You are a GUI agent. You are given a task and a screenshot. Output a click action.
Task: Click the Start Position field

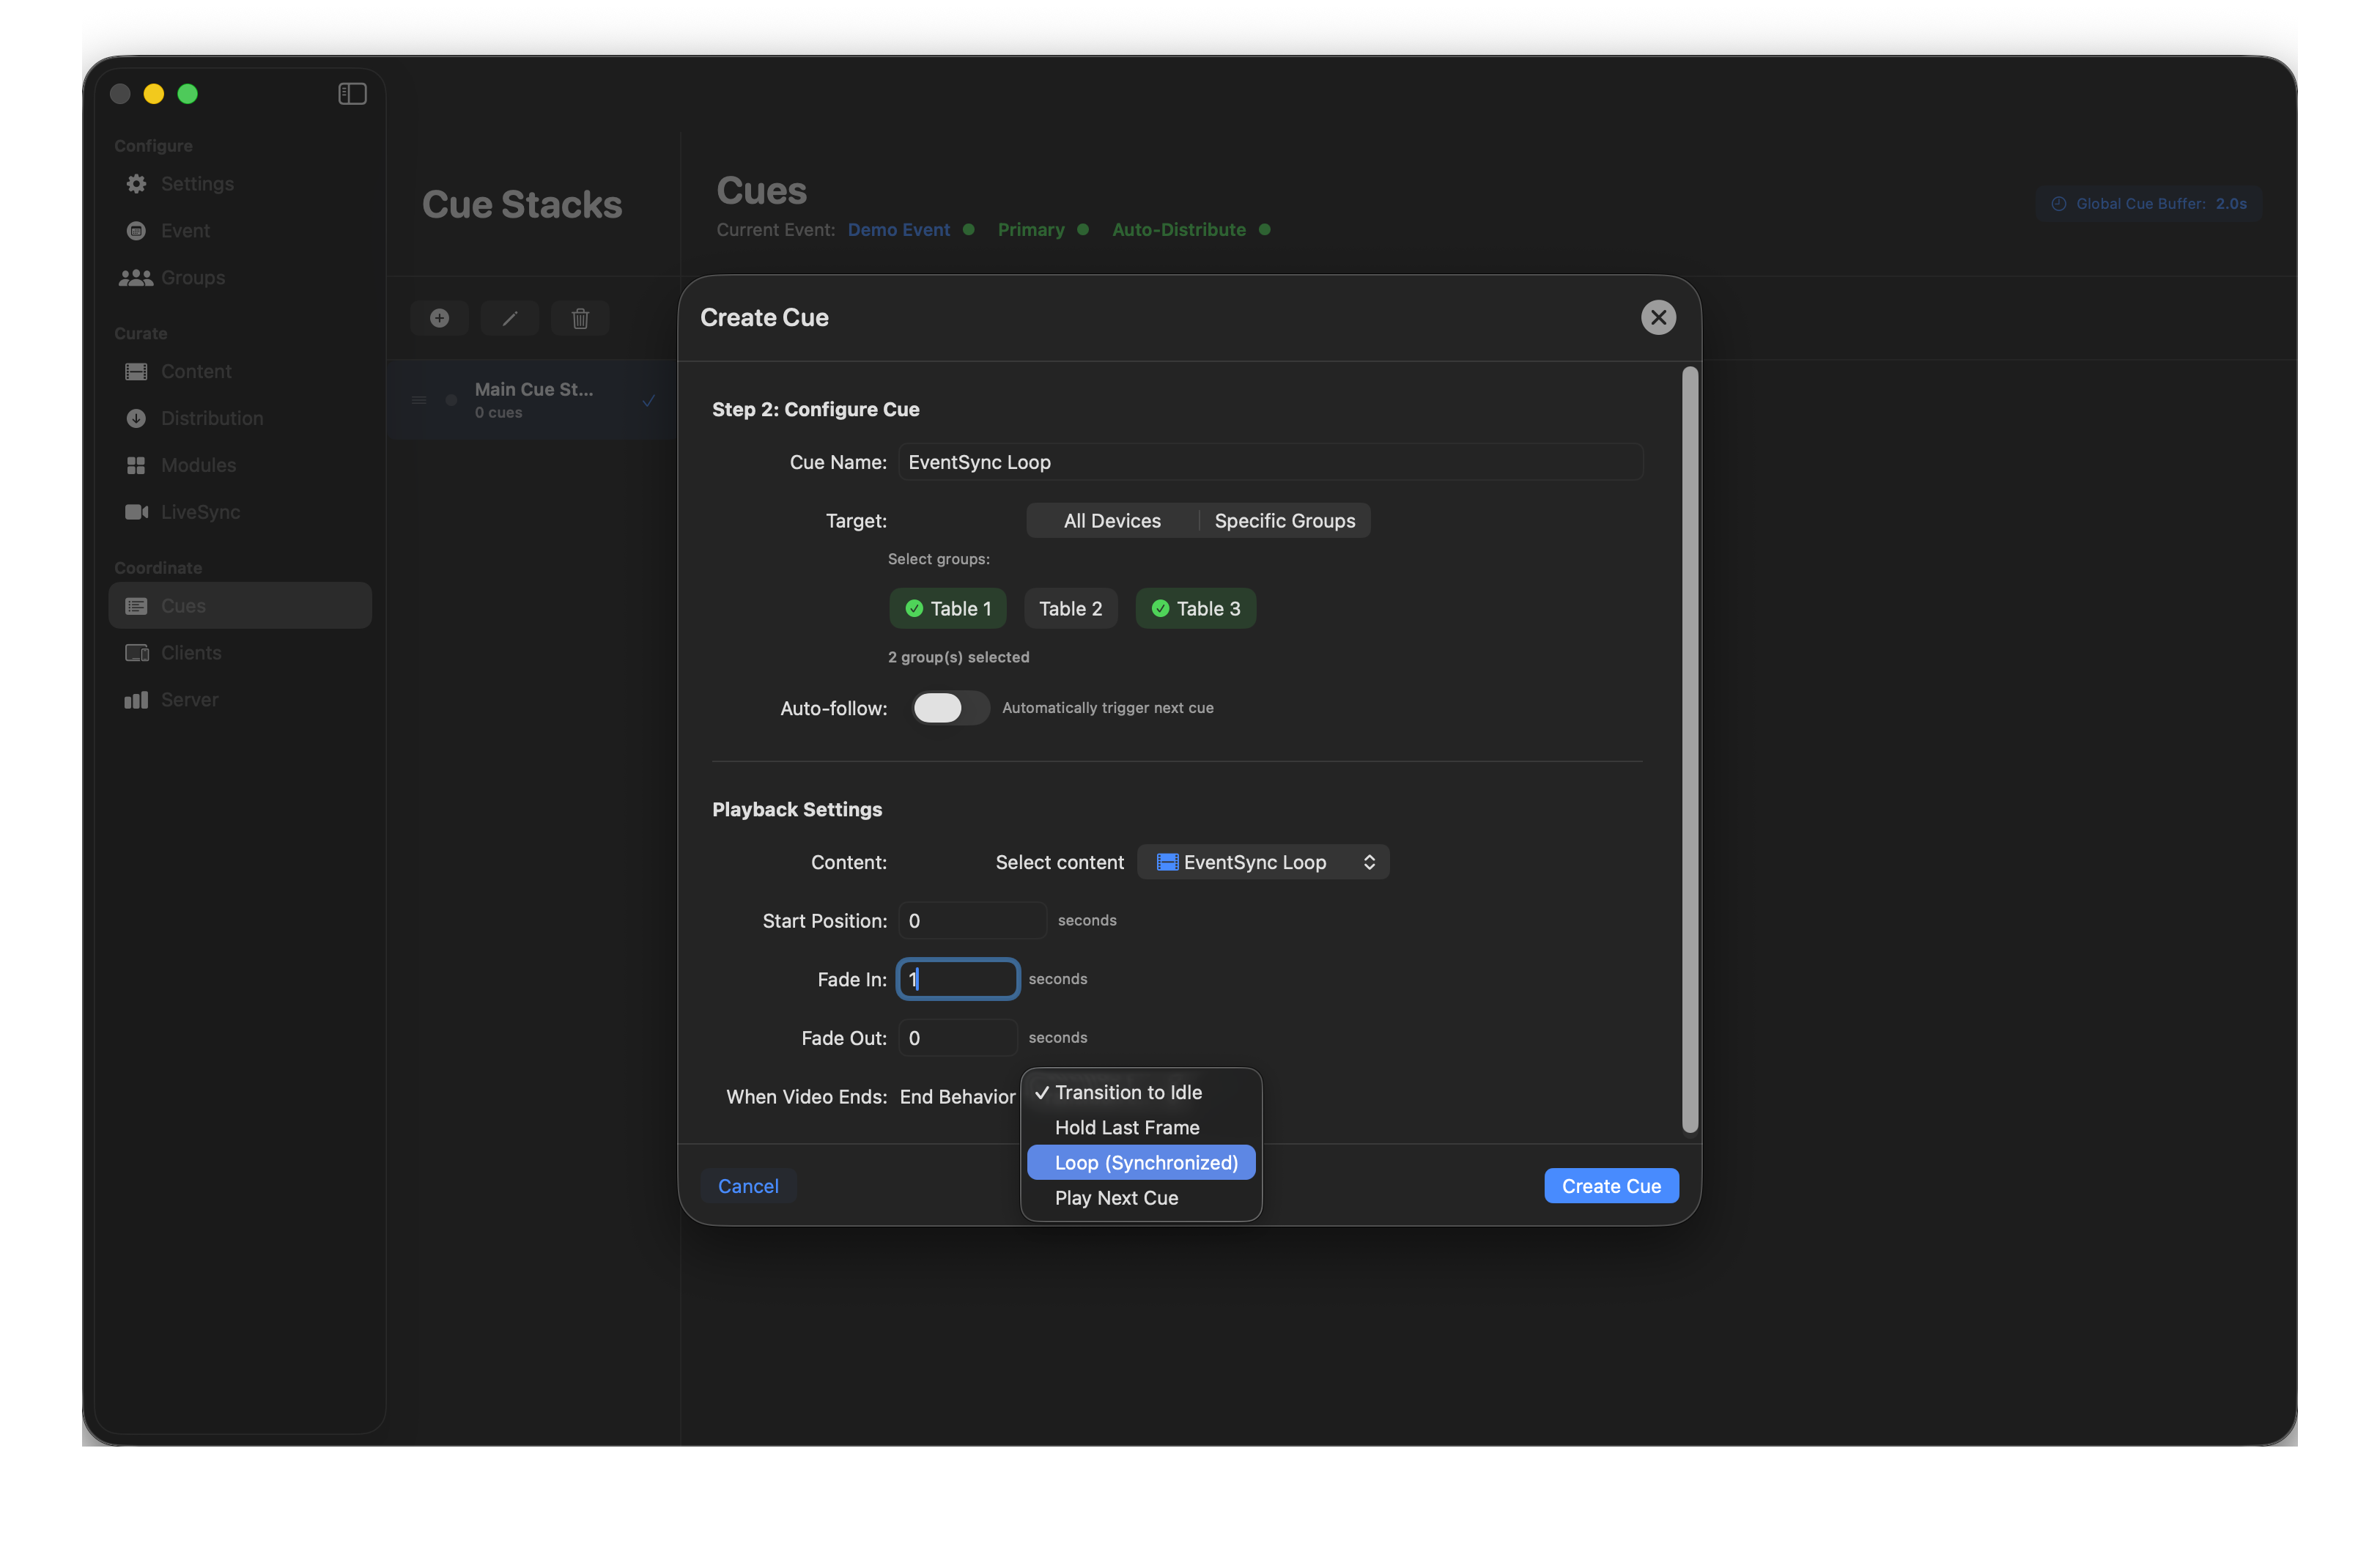click(x=972, y=921)
